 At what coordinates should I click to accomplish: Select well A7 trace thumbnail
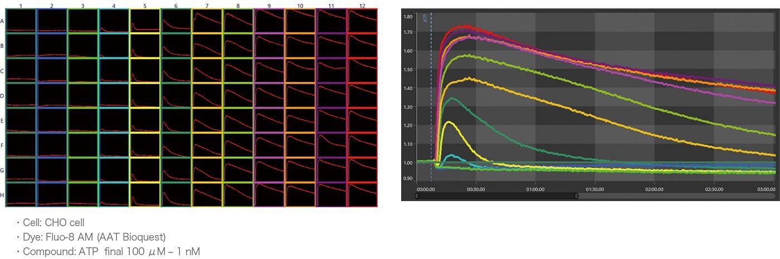[x=207, y=22]
